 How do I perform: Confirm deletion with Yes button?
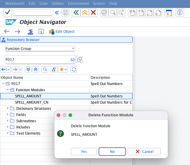pos(84,151)
